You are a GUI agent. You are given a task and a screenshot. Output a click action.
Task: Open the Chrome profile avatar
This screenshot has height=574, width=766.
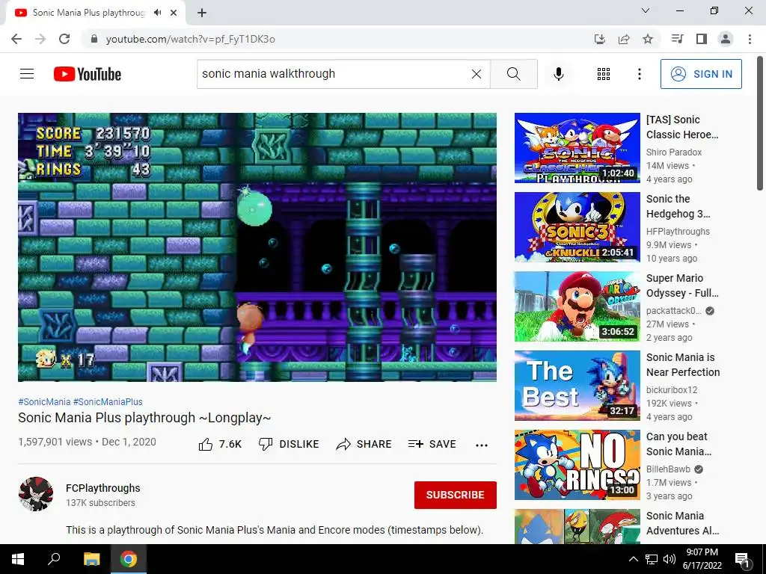coord(726,39)
